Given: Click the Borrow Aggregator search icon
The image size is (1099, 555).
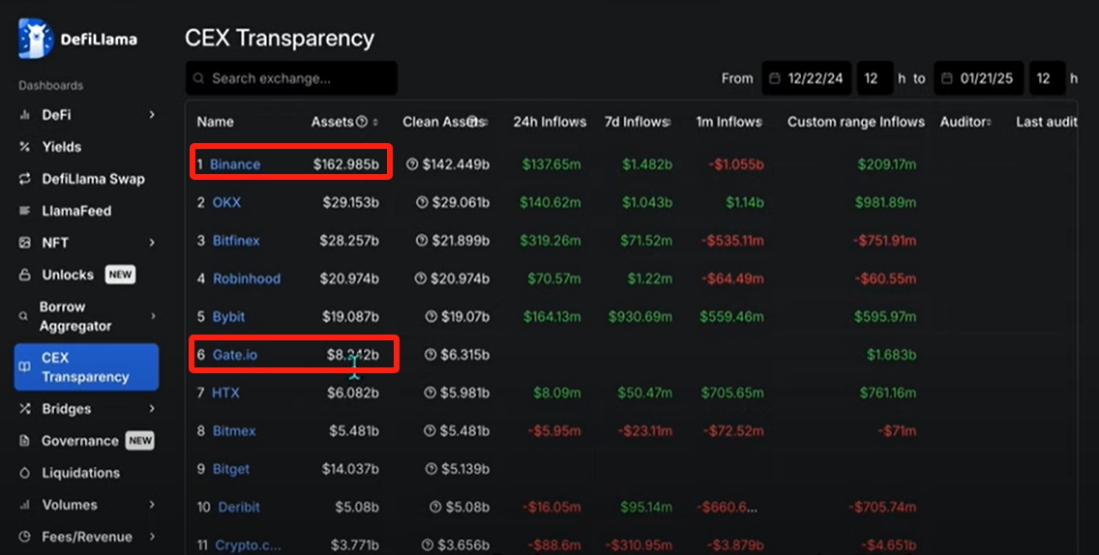Looking at the screenshot, I should [23, 316].
